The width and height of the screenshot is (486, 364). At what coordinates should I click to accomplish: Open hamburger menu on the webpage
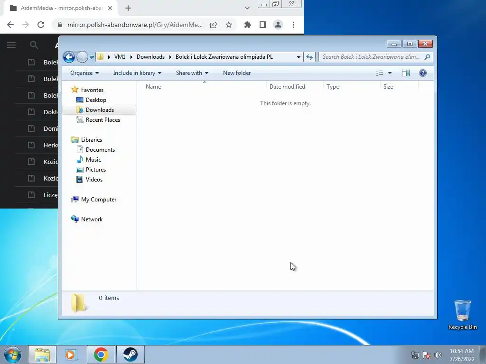(11, 45)
